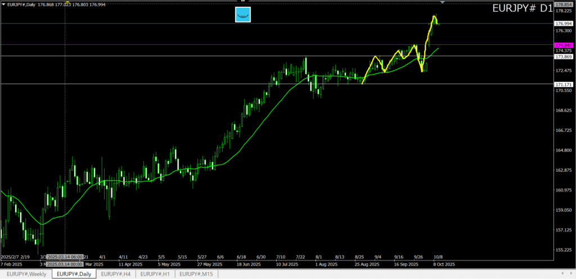The width and height of the screenshot is (576, 279).
Task: Click the magenta 174.945 price label
Action: pyautogui.click(x=563, y=45)
